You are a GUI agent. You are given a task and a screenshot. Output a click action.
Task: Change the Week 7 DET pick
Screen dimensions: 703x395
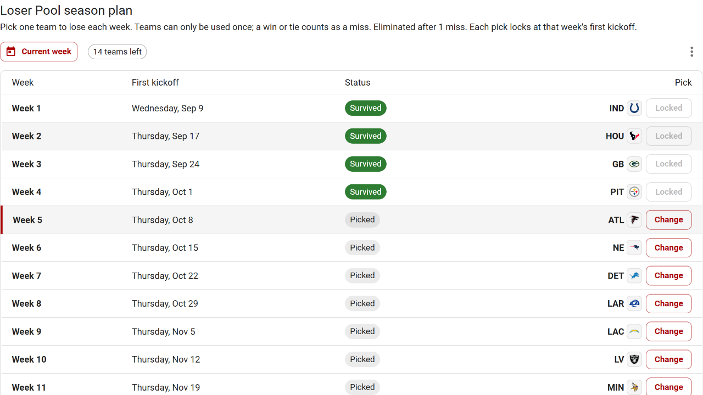point(668,275)
